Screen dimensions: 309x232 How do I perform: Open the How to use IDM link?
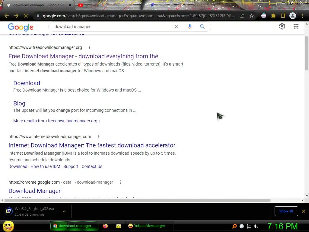[45, 166]
